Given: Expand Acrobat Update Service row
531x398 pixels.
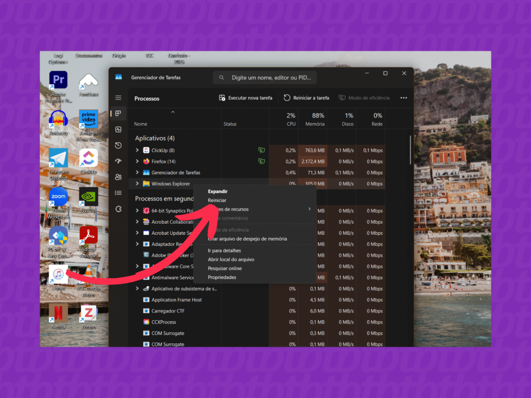Looking at the screenshot, I should 137,233.
